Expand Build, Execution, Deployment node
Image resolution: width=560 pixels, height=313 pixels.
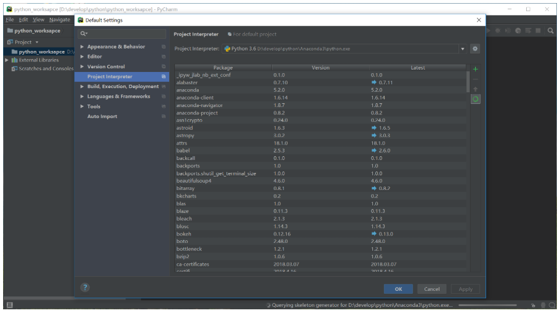click(x=82, y=87)
